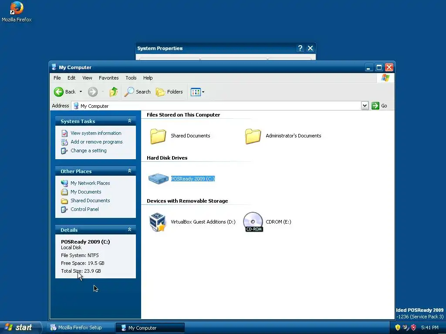Open the Search pane

[x=137, y=92]
